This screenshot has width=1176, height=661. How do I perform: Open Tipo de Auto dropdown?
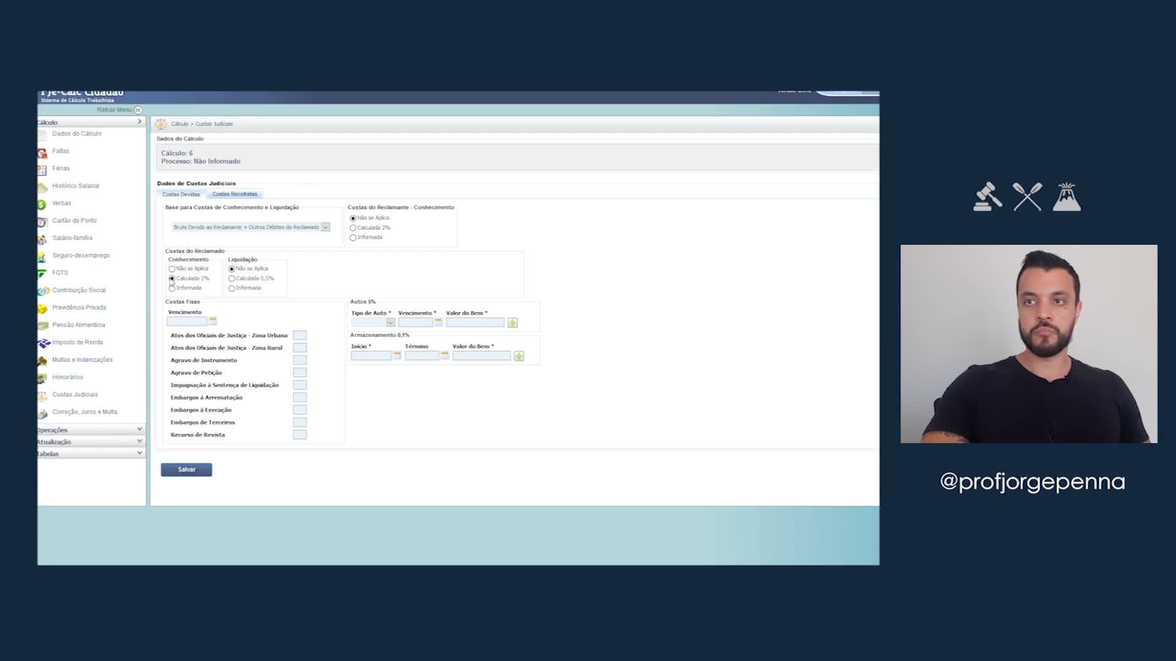pyautogui.click(x=373, y=323)
